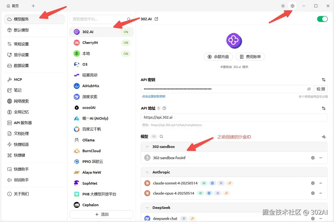The width and height of the screenshot is (334, 222).
Task: Show hidden API key with eye icon
Action: (x=309, y=89)
